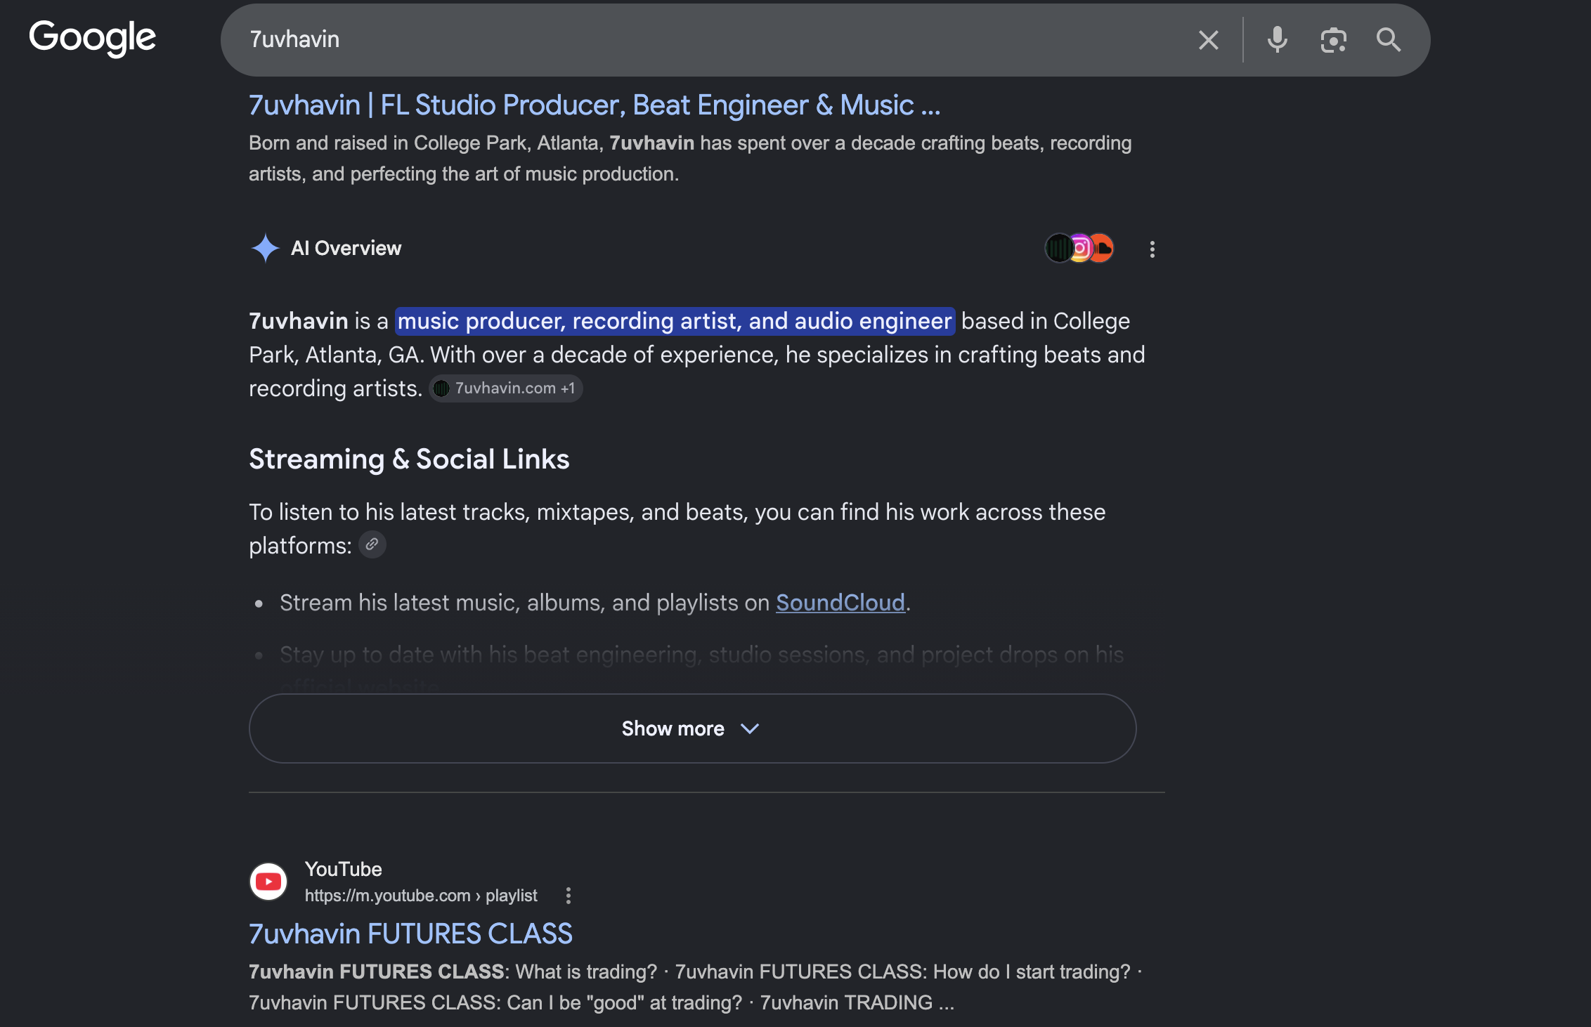The height and width of the screenshot is (1027, 1591).
Task: Open AI Overview three-dot options menu
Action: pyautogui.click(x=1152, y=249)
